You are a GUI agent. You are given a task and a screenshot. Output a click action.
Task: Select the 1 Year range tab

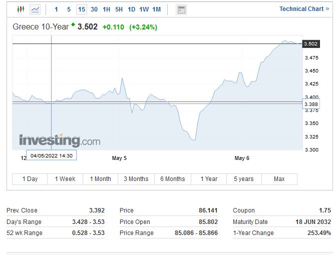209,179
